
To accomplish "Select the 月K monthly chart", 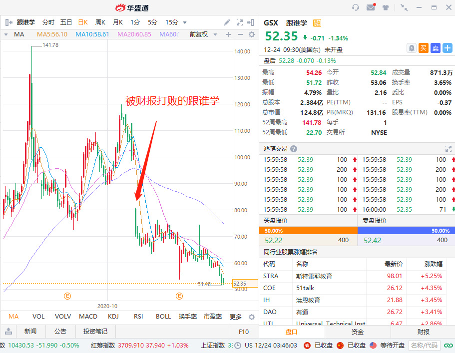I will [118, 22].
